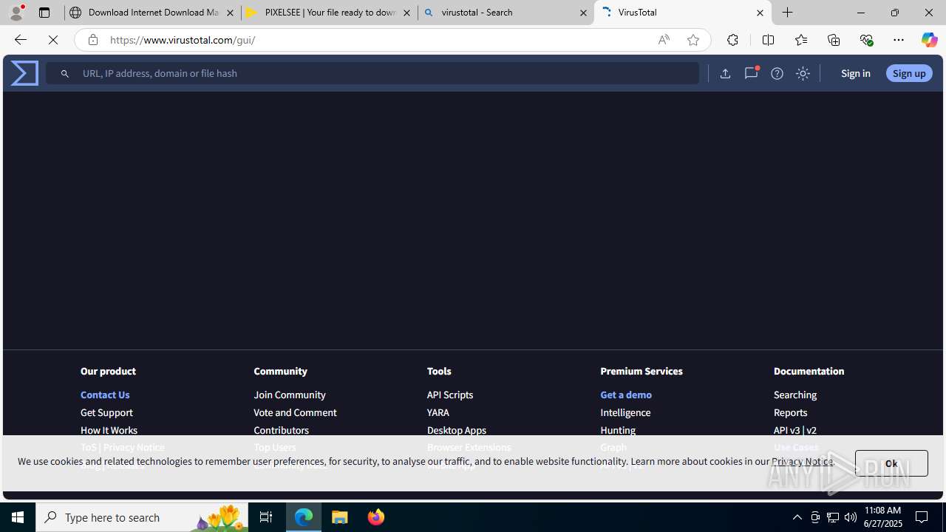Open the Copilot sidebar icon
The height and width of the screenshot is (532, 946).
pyautogui.click(x=929, y=40)
